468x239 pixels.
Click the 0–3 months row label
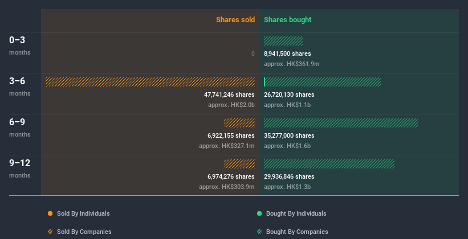point(20,46)
